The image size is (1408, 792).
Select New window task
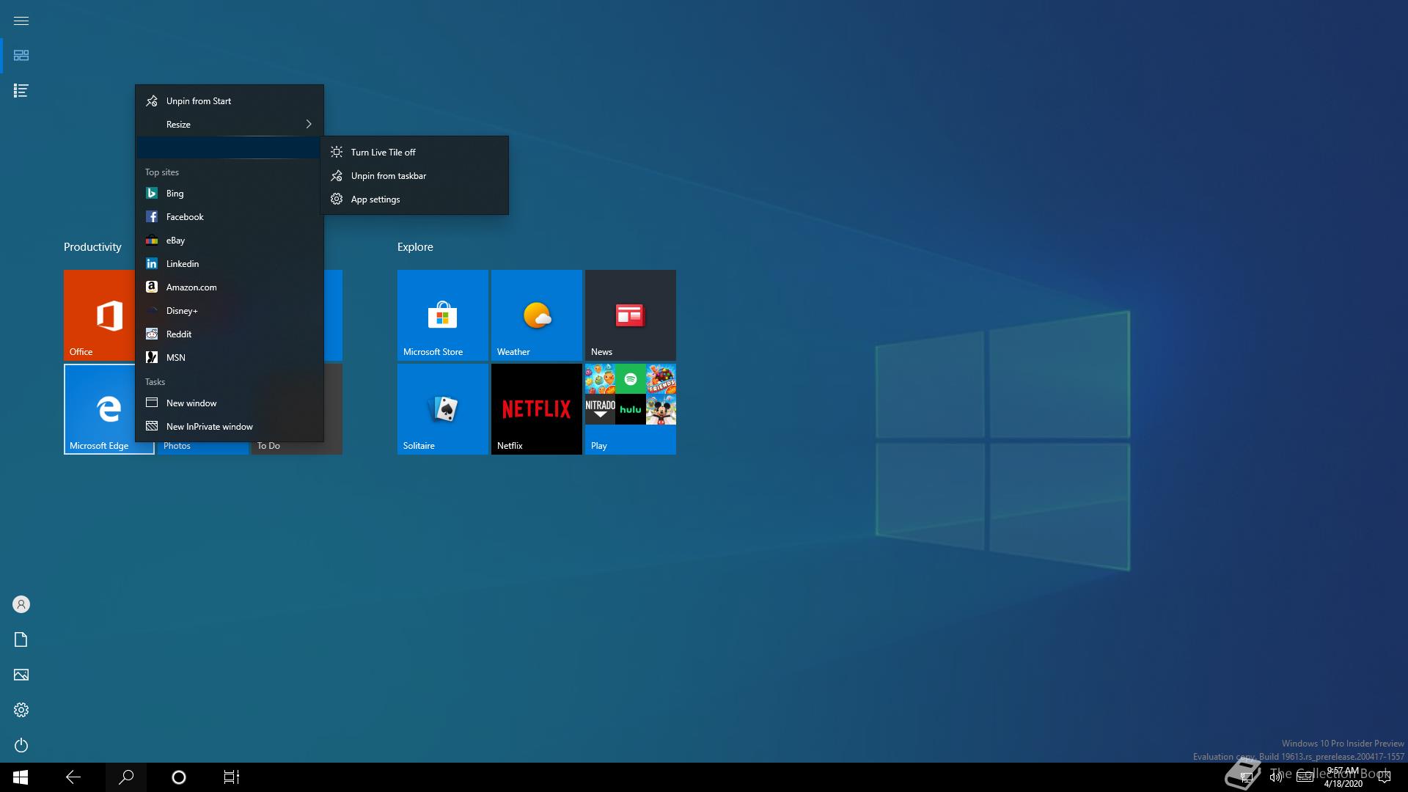230,403
